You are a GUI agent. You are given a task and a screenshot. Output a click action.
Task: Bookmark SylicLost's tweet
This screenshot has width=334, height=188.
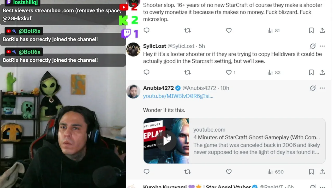[311, 72]
